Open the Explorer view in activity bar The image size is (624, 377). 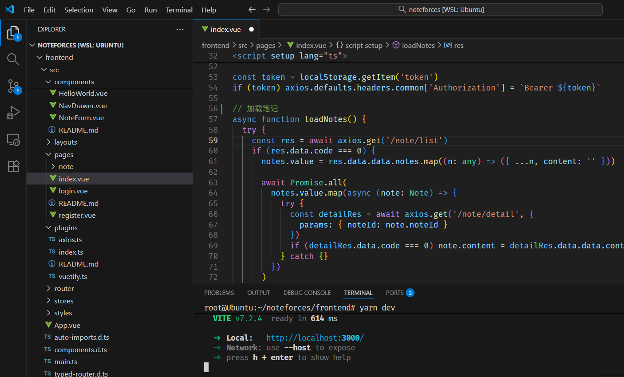point(13,33)
